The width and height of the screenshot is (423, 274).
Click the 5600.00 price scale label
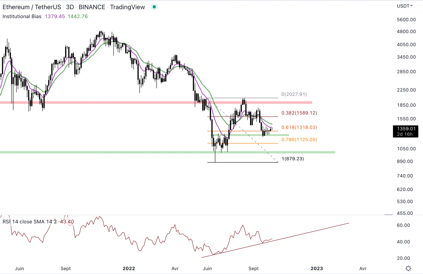[x=406, y=20]
